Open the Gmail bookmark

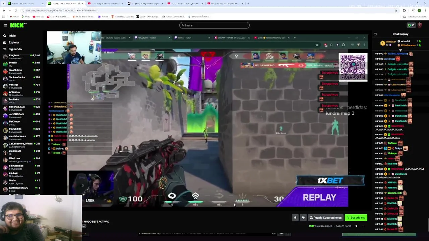click(x=14, y=17)
